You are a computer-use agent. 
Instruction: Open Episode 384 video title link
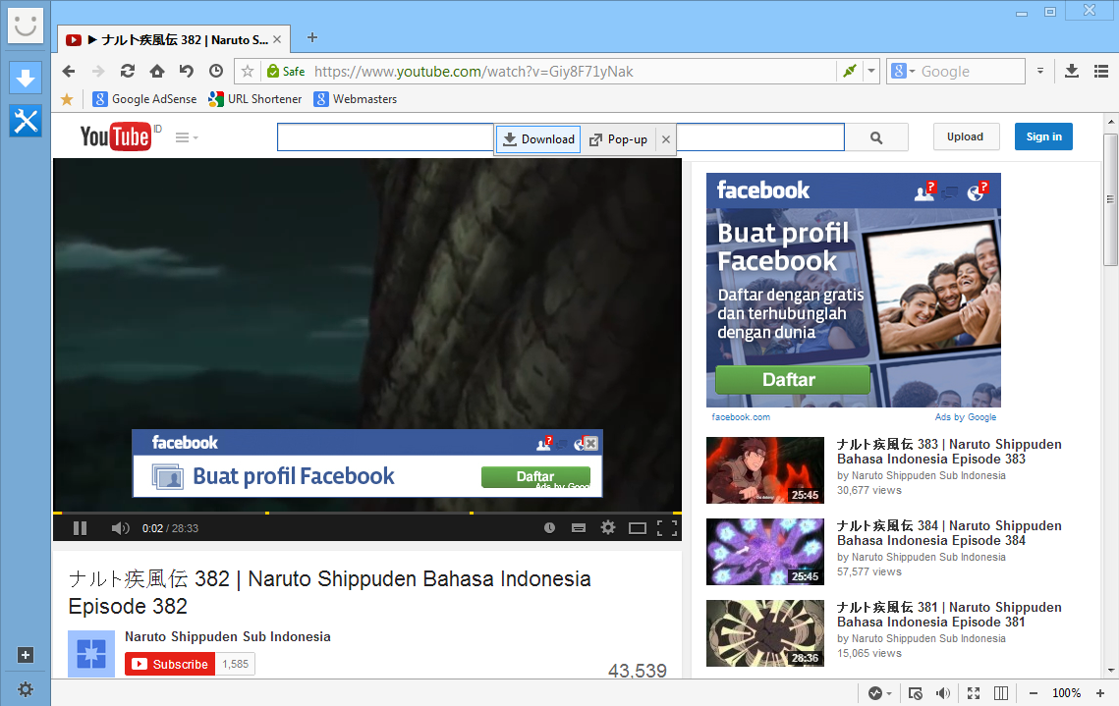click(x=949, y=533)
